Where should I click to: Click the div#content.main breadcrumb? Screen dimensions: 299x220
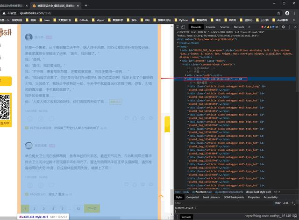click(202, 192)
